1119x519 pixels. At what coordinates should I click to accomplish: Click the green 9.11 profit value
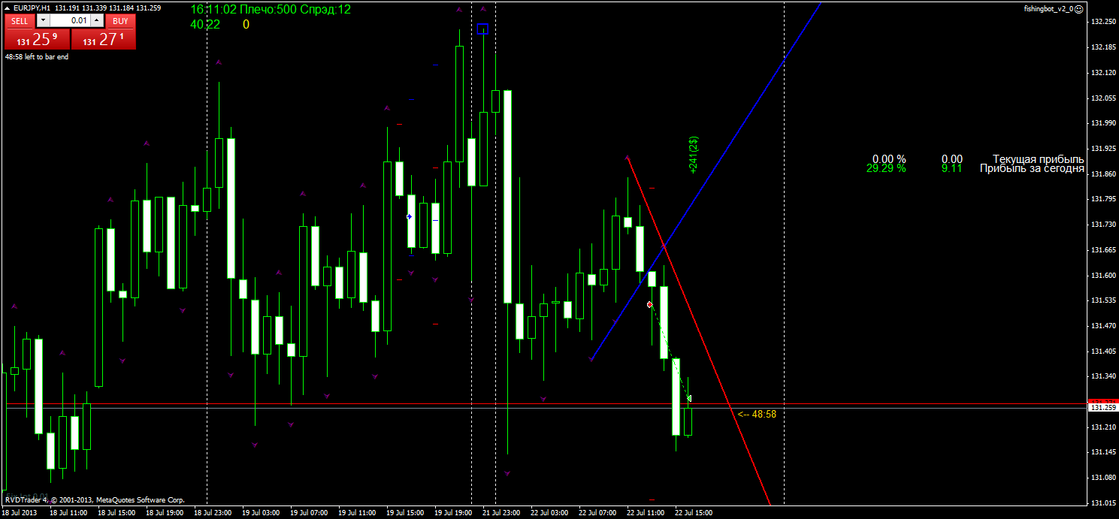[951, 168]
